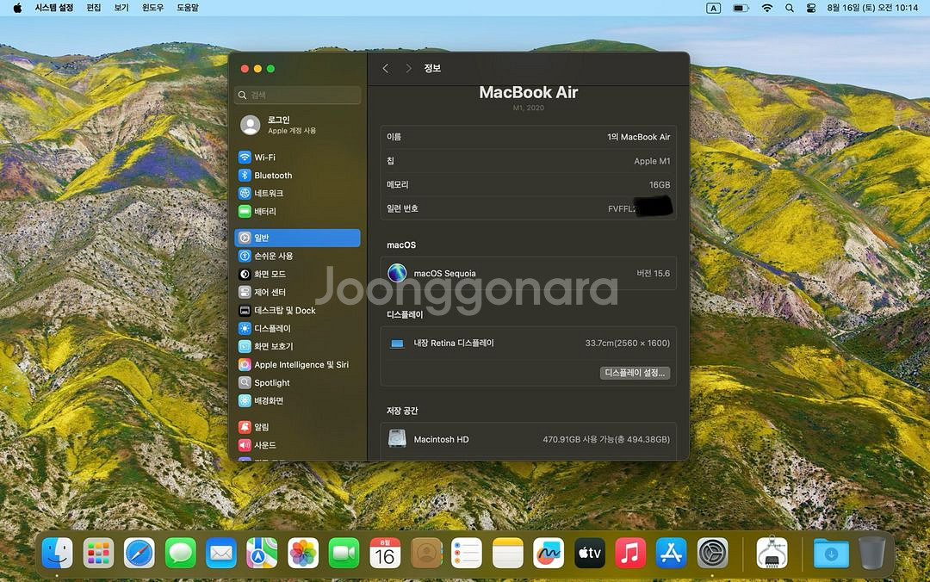Select 일반 in the sidebar
The height and width of the screenshot is (582, 930).
point(297,238)
